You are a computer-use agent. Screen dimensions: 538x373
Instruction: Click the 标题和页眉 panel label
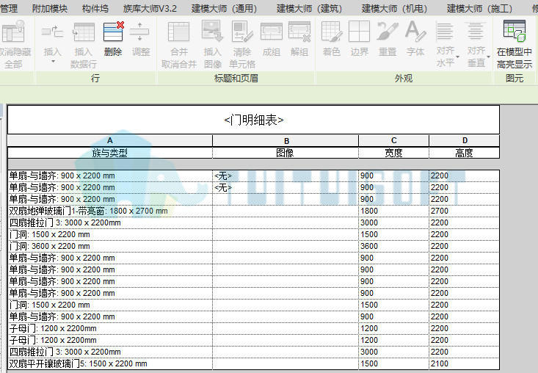[236, 79]
